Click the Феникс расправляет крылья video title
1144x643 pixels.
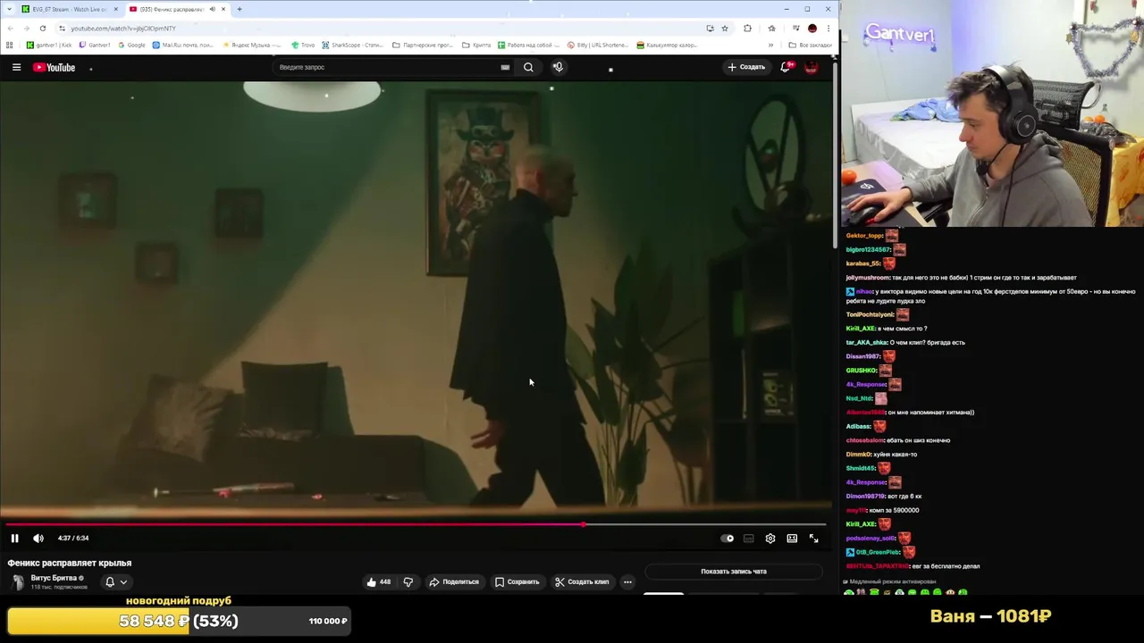[70, 563]
